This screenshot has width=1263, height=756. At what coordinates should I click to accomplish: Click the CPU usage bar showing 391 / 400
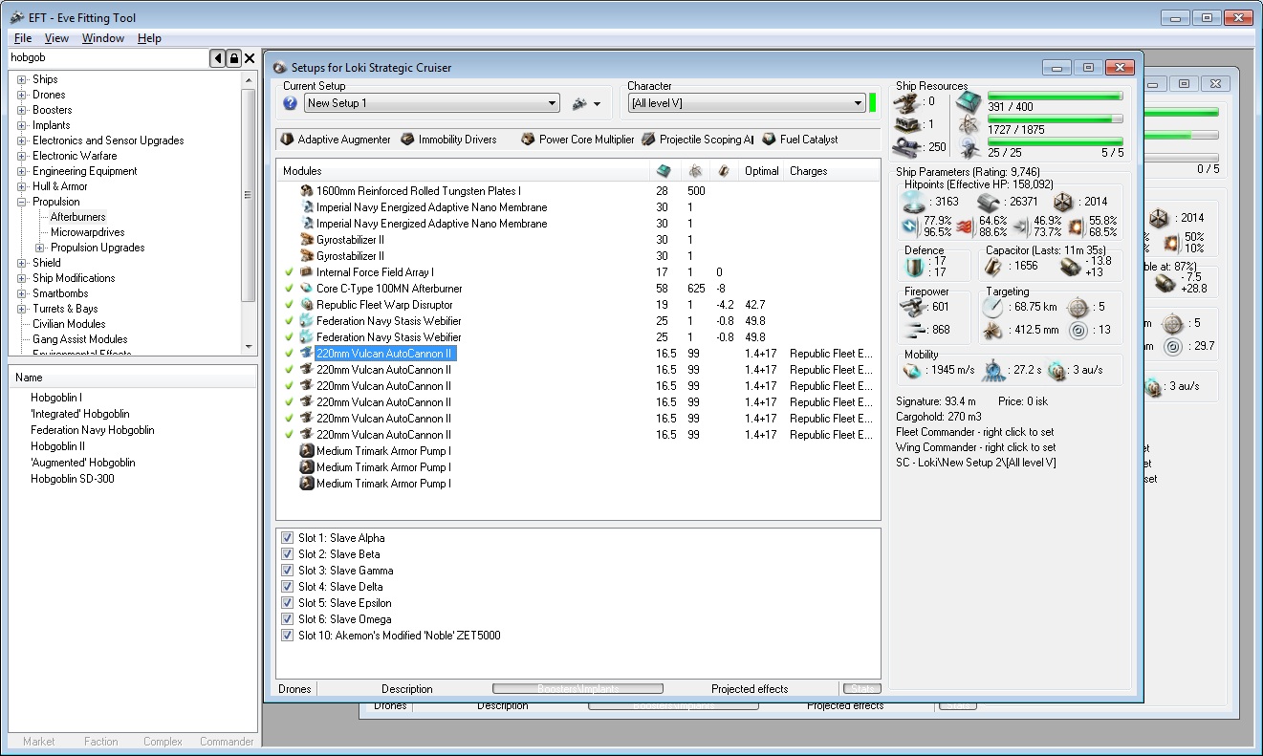(1054, 97)
